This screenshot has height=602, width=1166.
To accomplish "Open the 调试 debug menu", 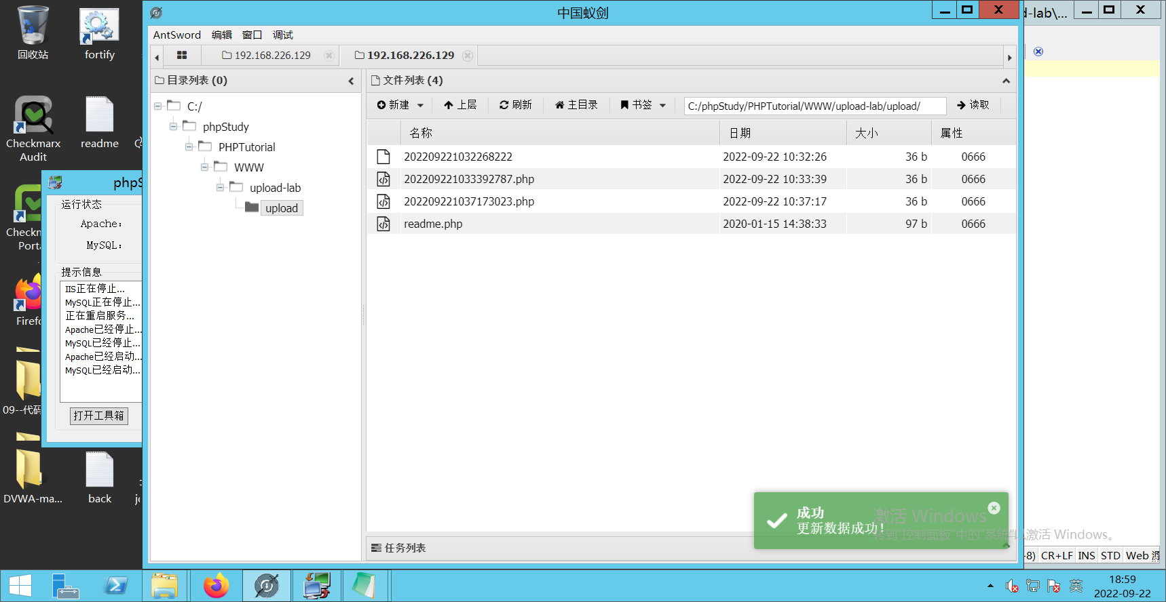I will click(282, 35).
